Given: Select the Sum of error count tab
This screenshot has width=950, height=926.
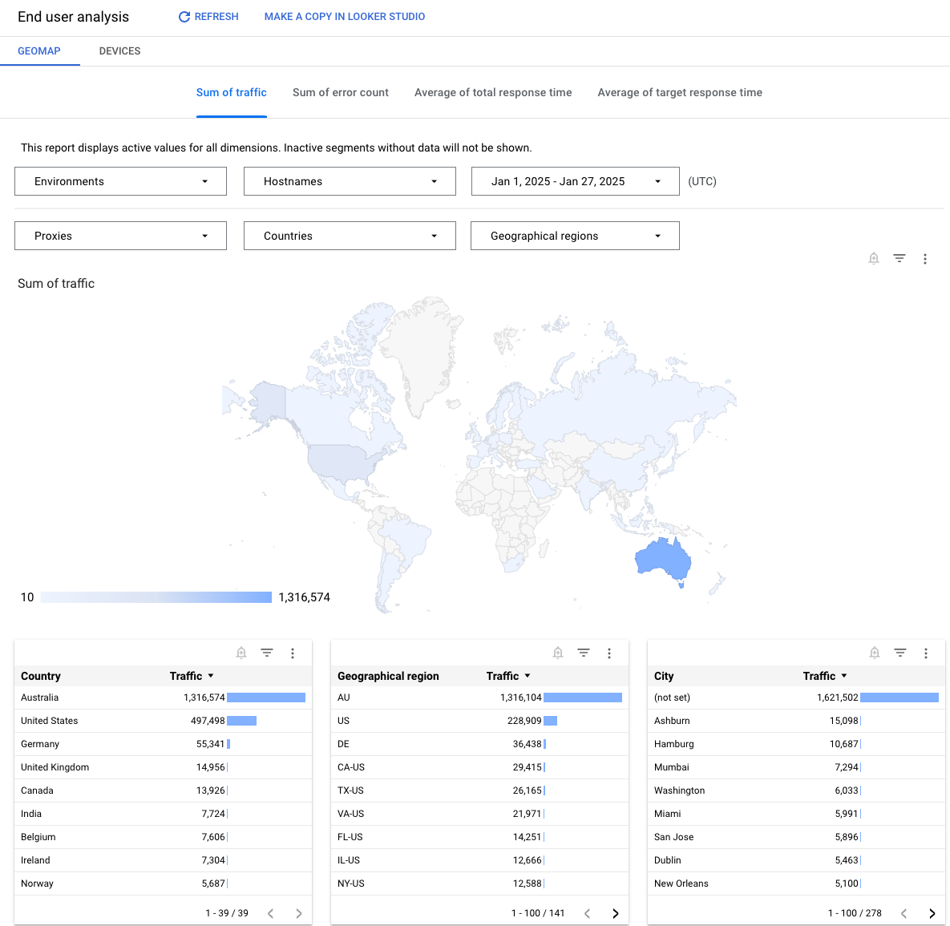Looking at the screenshot, I should click(340, 92).
